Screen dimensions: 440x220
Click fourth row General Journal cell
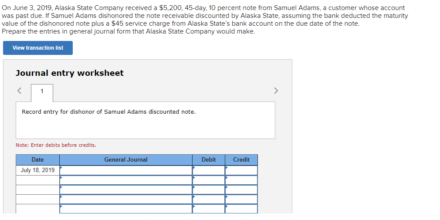coord(126,199)
